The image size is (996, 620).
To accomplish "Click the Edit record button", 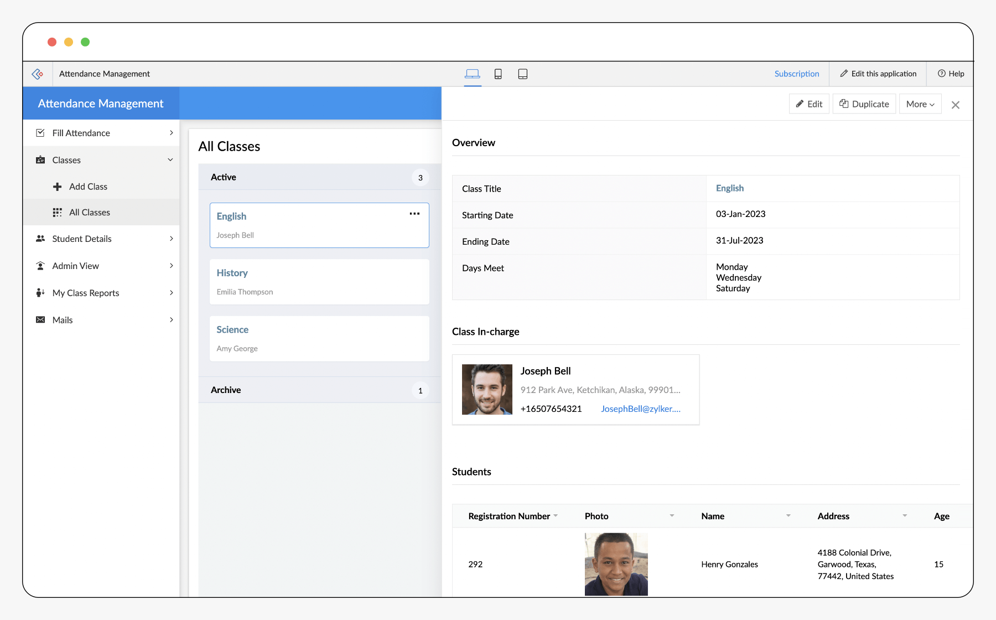I will coord(809,104).
